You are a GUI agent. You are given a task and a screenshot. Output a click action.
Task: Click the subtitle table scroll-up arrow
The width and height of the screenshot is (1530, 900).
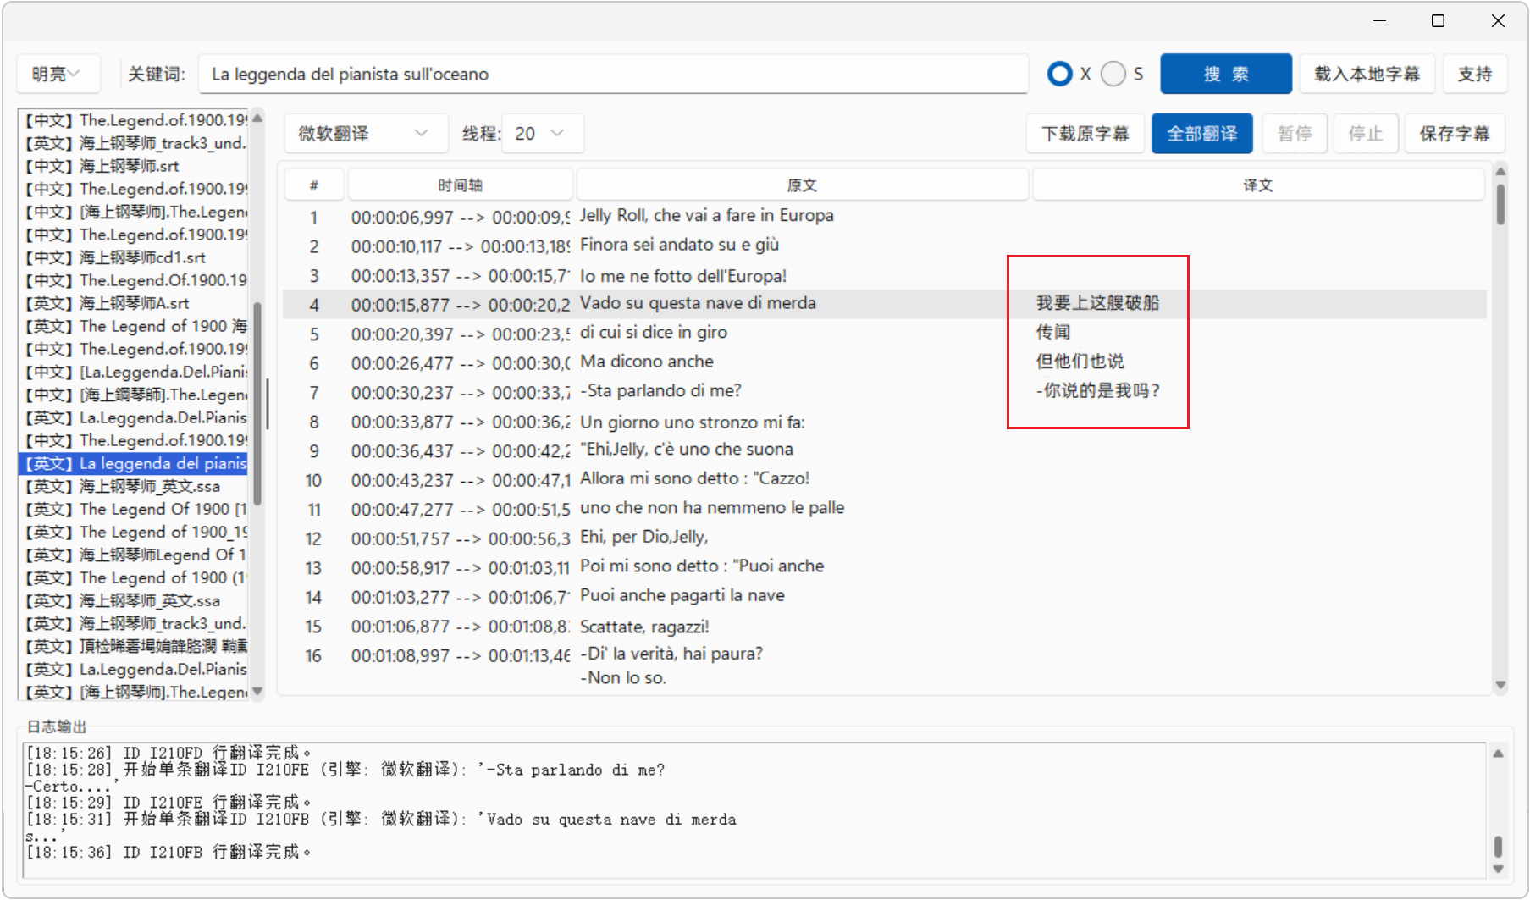tap(1500, 172)
